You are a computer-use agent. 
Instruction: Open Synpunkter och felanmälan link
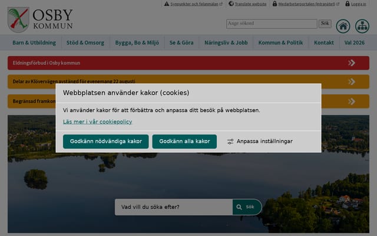(x=194, y=4)
